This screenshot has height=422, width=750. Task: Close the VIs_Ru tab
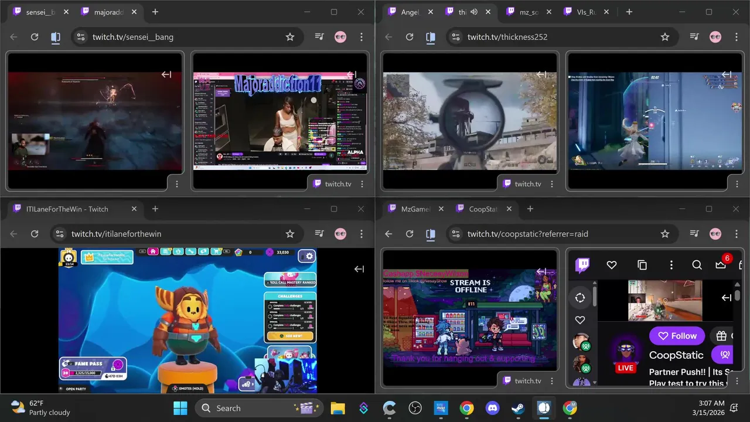[x=606, y=12]
